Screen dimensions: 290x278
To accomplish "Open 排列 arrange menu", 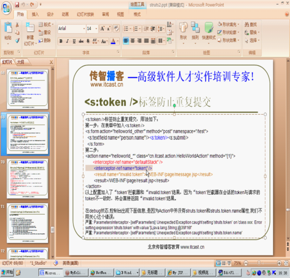I will tap(195, 33).
